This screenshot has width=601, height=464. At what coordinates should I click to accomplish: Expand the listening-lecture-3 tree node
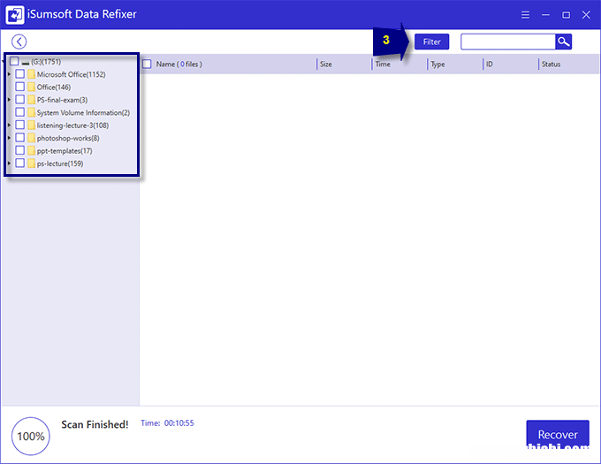(x=9, y=126)
